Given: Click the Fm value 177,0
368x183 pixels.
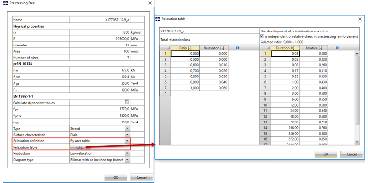Looking at the screenshot, I should [100, 70].
